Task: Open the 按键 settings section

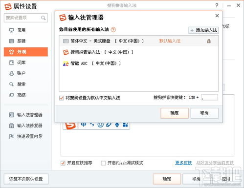Action: (x=26, y=41)
